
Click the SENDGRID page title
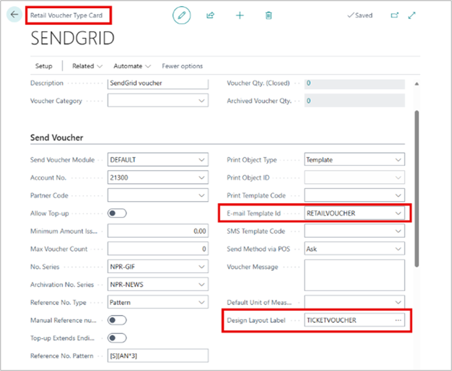[73, 38]
